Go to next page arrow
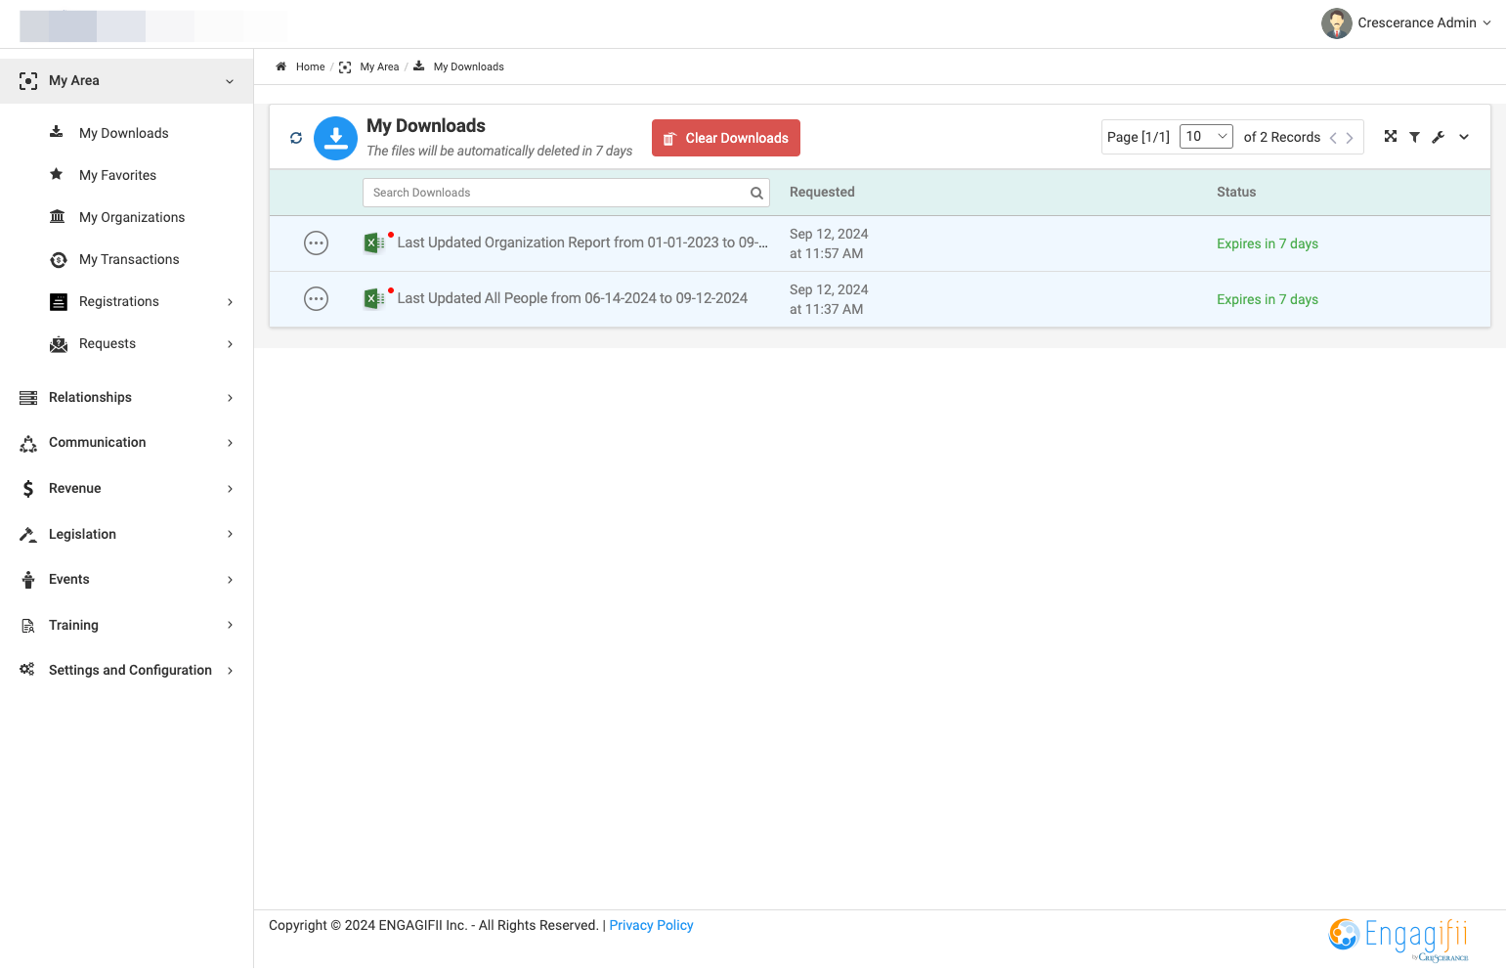Viewport: 1506px width, 970px height. 1350,138
